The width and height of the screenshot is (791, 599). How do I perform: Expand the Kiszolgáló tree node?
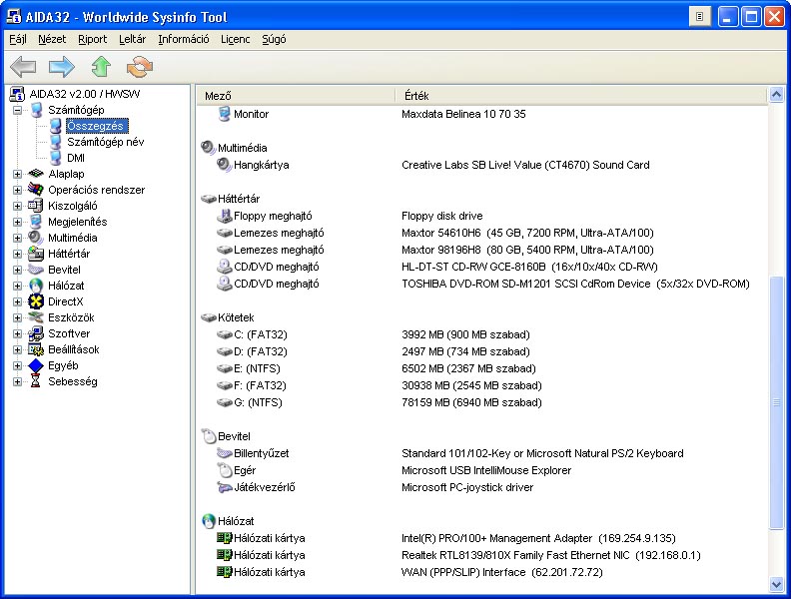coord(17,206)
